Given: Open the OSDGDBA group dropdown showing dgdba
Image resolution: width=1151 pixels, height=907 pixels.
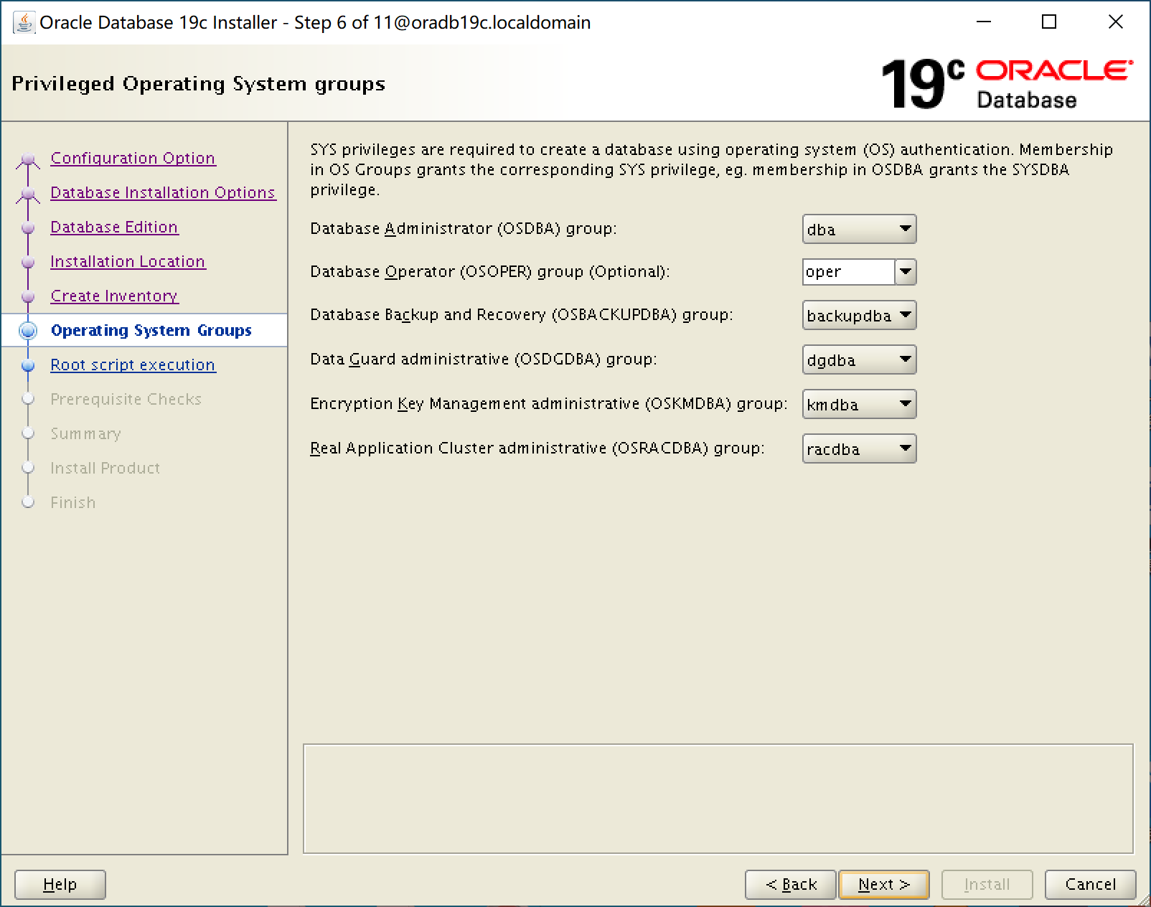Looking at the screenshot, I should (x=859, y=360).
